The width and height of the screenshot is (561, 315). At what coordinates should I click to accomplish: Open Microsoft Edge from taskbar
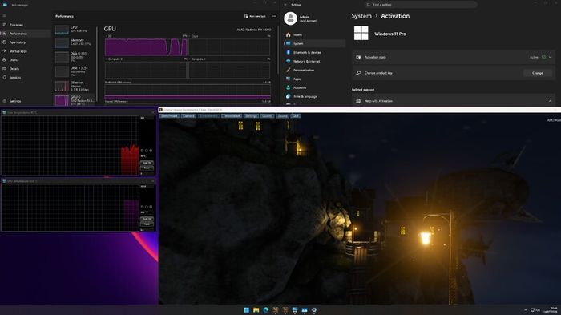[266, 310]
